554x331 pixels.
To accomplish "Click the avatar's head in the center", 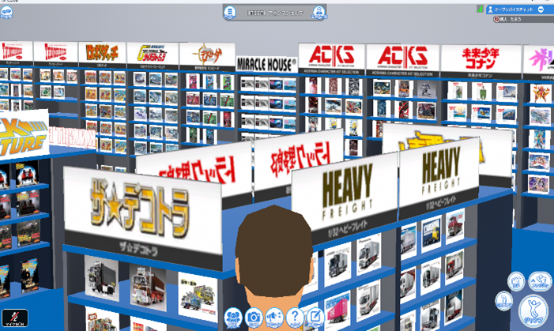I will [x=273, y=252].
